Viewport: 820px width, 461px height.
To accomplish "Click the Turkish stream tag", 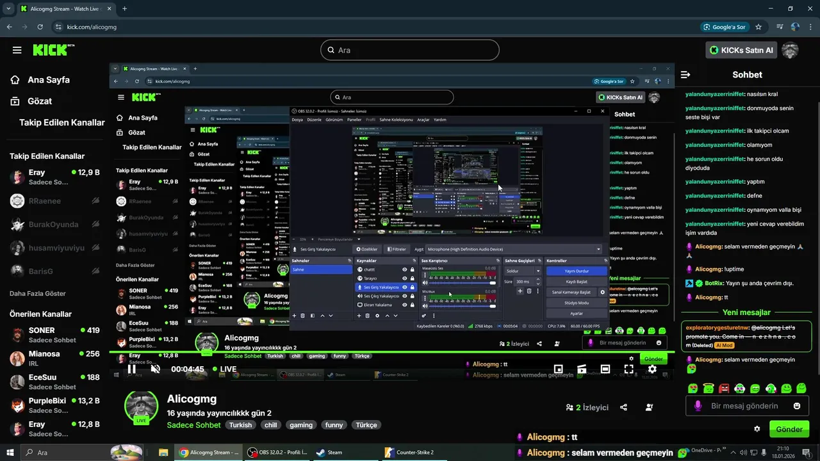I will coord(241,425).
